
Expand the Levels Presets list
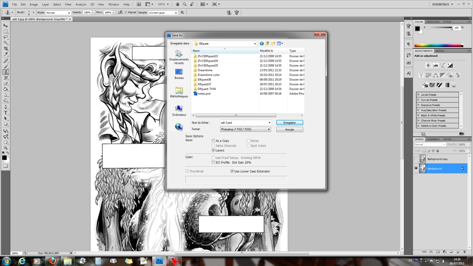point(418,95)
